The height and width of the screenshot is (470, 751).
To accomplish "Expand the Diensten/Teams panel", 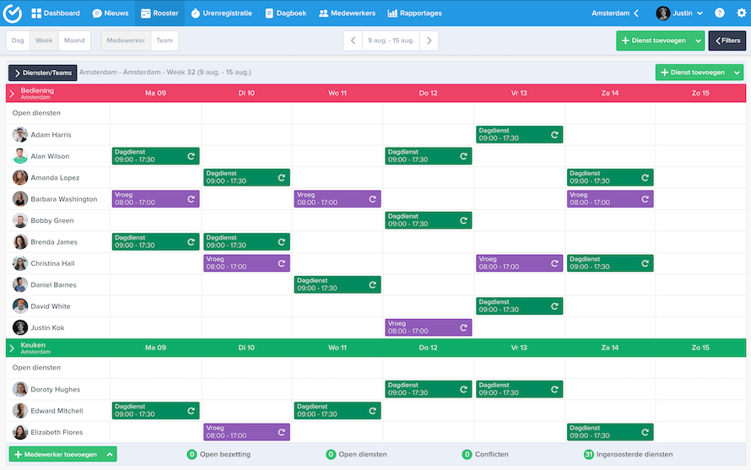I will 42,73.
